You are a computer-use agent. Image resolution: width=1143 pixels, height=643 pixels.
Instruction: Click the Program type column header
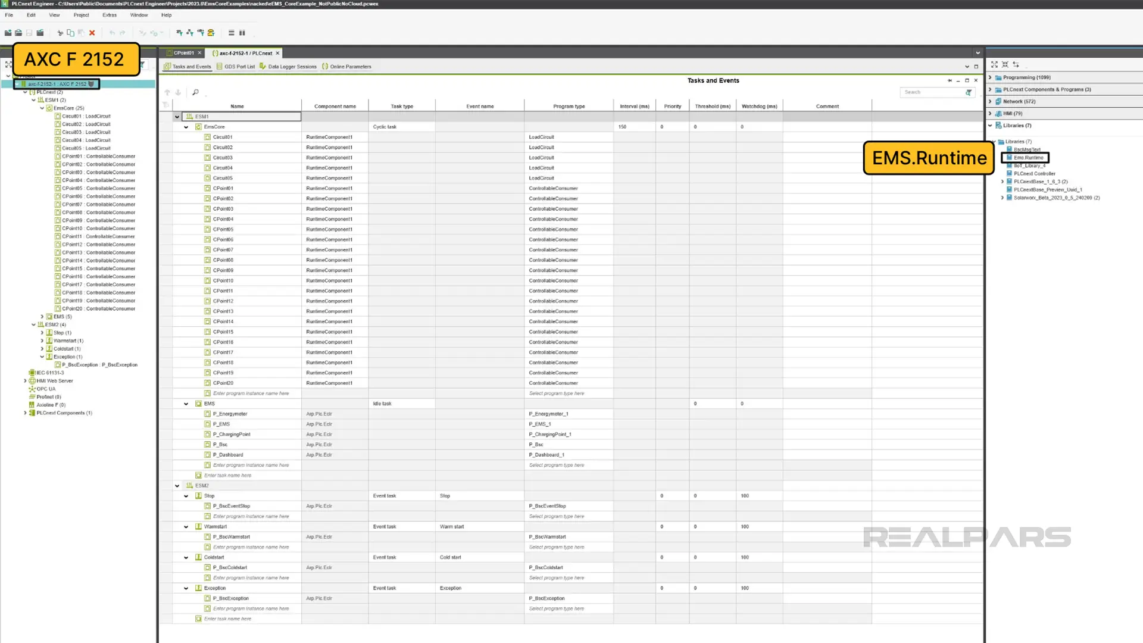(569, 107)
